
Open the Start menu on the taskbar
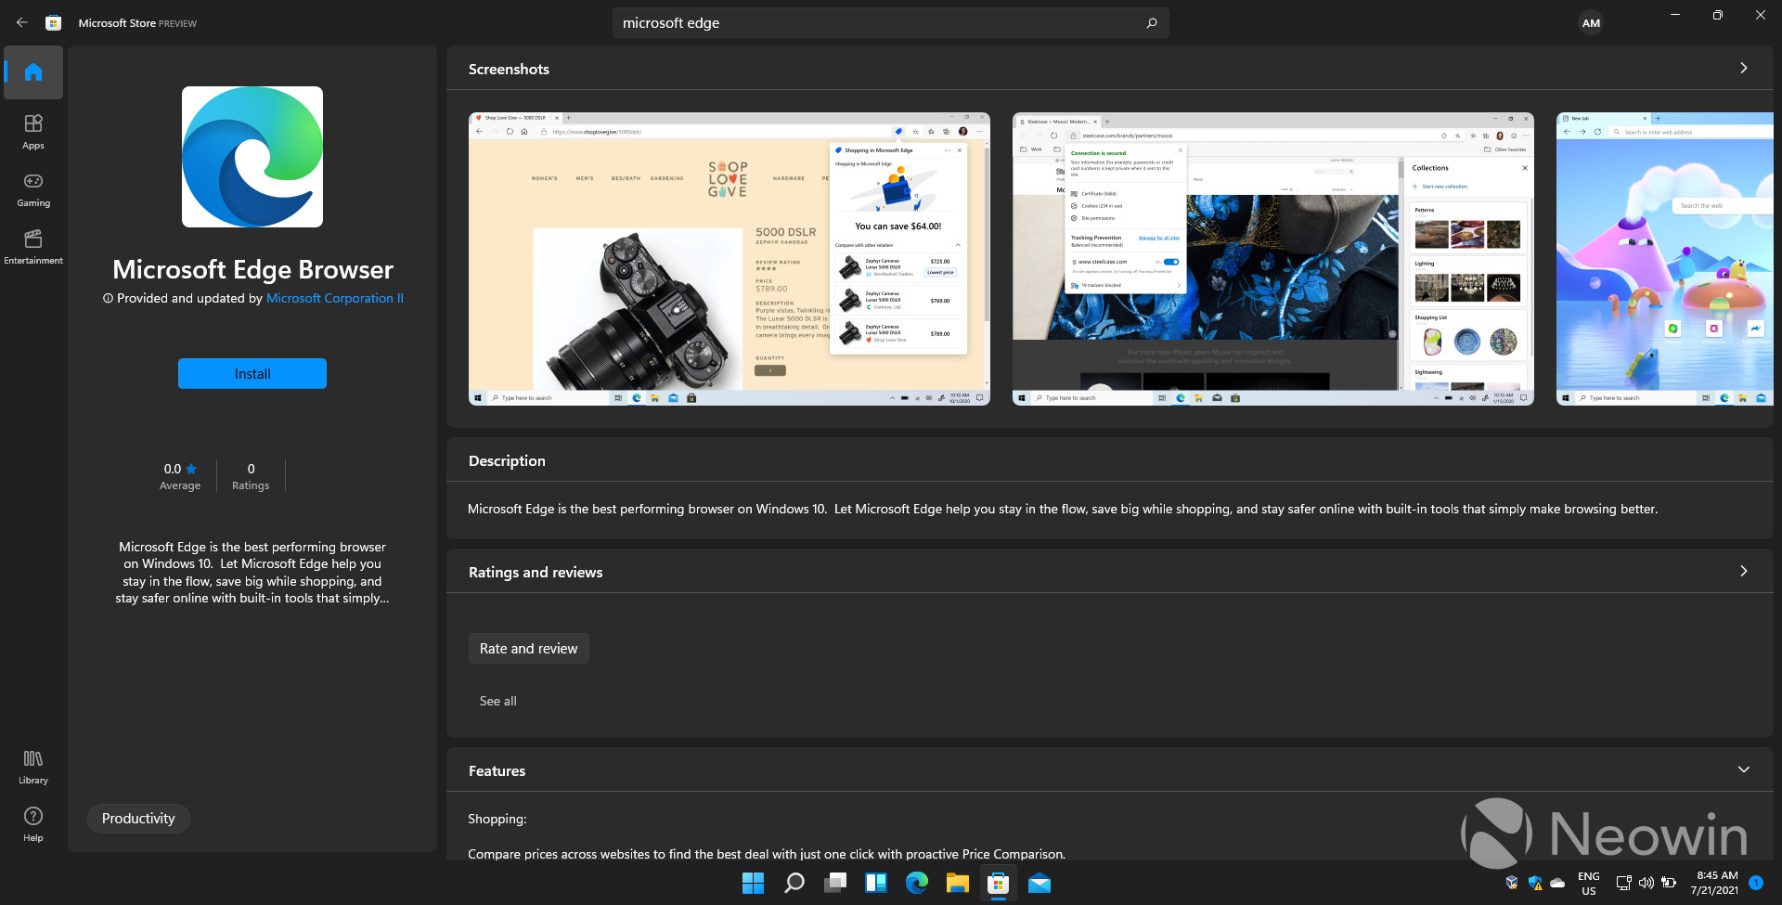[x=752, y=883]
